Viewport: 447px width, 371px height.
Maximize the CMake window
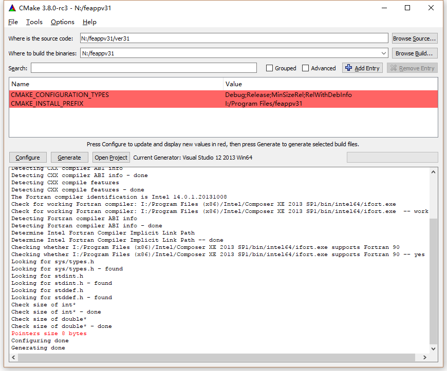(407, 8)
